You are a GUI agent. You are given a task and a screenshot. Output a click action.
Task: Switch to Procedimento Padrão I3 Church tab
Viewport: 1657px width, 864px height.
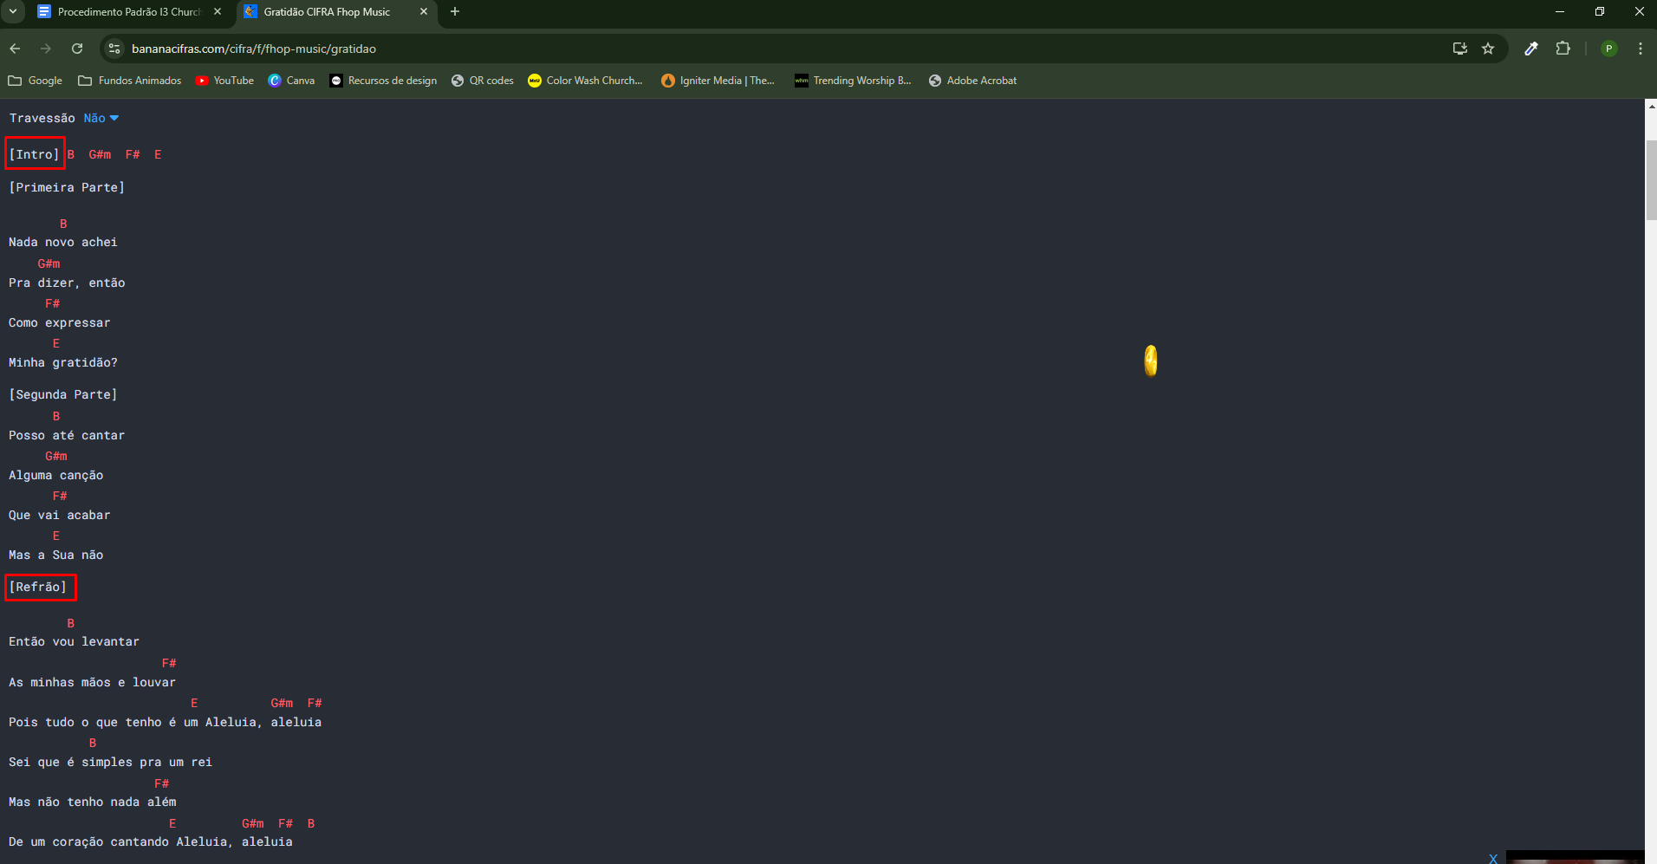[130, 12]
